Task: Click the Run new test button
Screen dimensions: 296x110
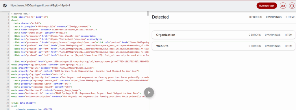Action: click(267, 6)
